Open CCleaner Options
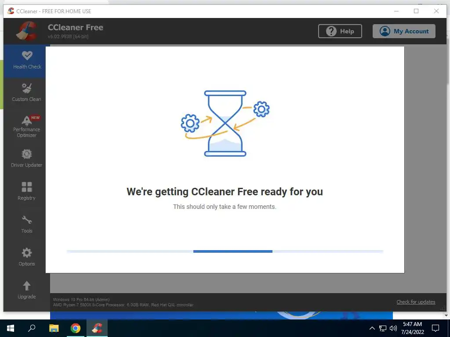The image size is (450, 337). point(26,257)
